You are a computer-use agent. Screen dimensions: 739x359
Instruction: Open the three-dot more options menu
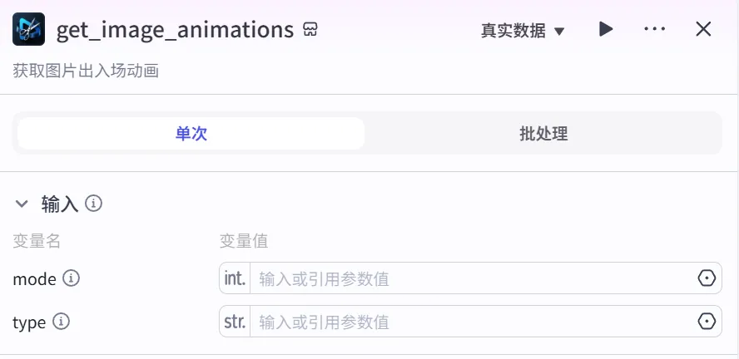655,30
